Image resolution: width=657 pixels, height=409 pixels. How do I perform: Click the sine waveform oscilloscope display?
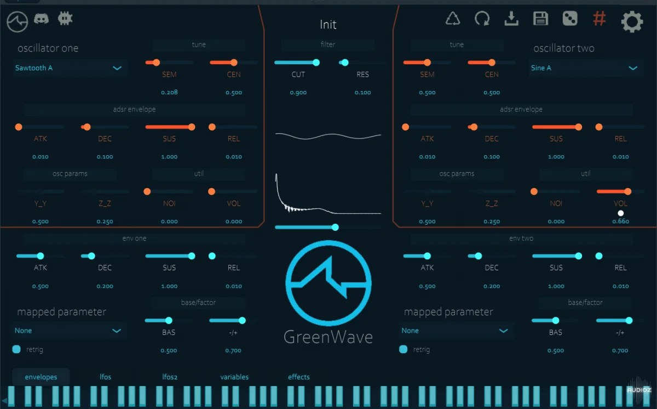[328, 135]
